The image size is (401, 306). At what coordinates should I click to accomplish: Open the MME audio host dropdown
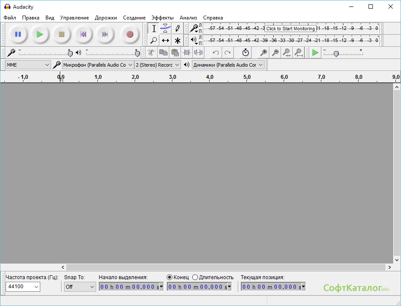pyautogui.click(x=28, y=64)
